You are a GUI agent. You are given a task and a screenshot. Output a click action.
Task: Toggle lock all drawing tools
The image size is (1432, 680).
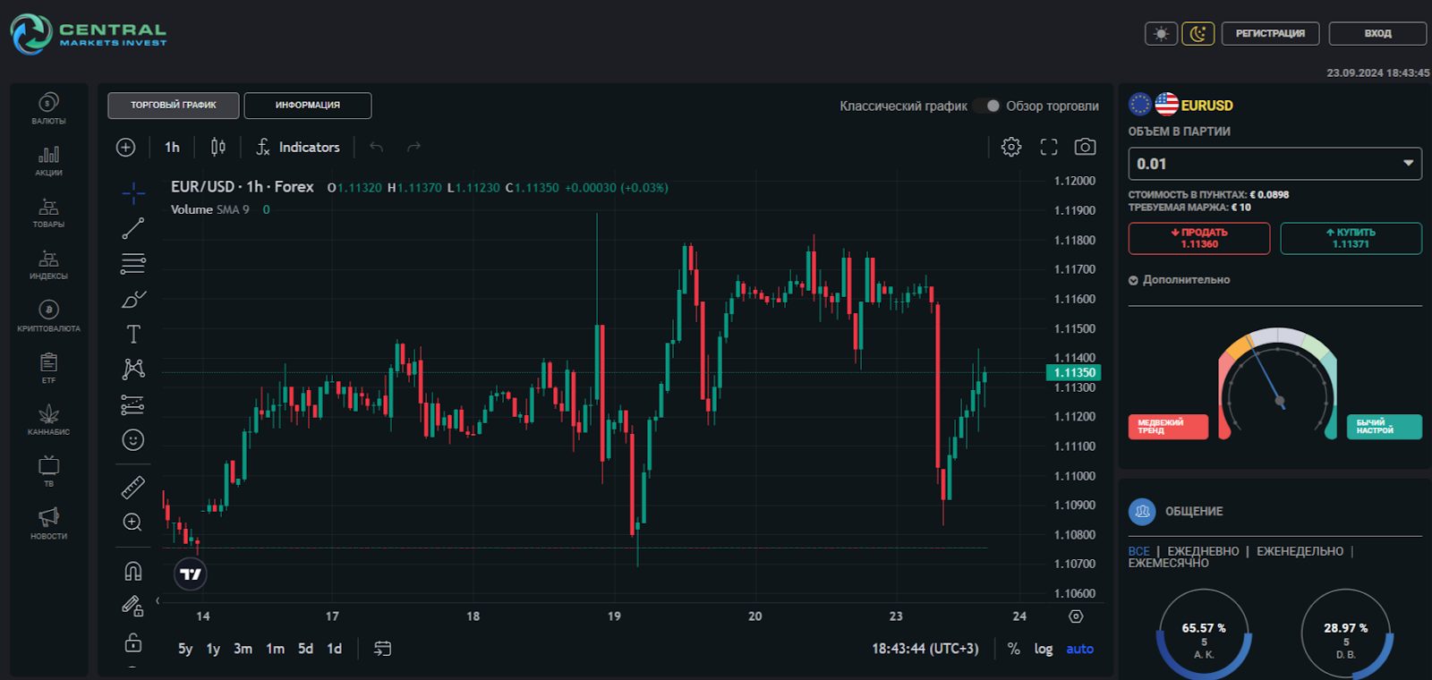(133, 642)
